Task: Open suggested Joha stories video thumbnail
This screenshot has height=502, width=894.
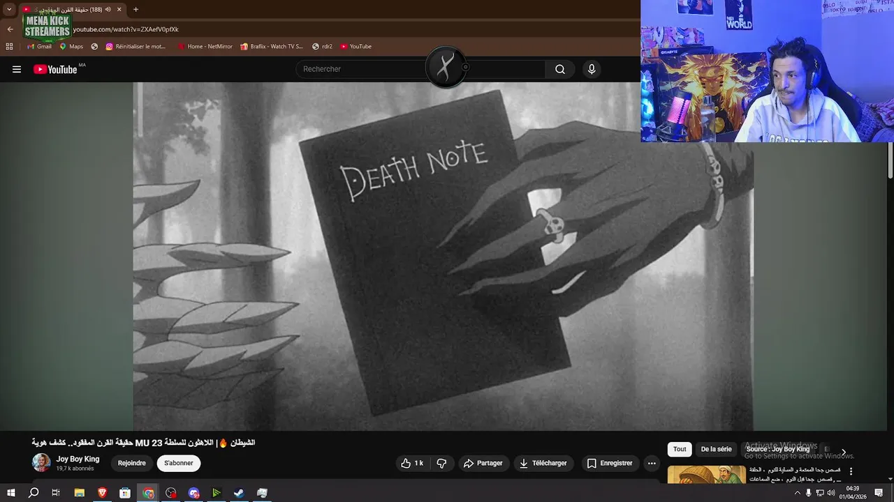Action: [707, 474]
